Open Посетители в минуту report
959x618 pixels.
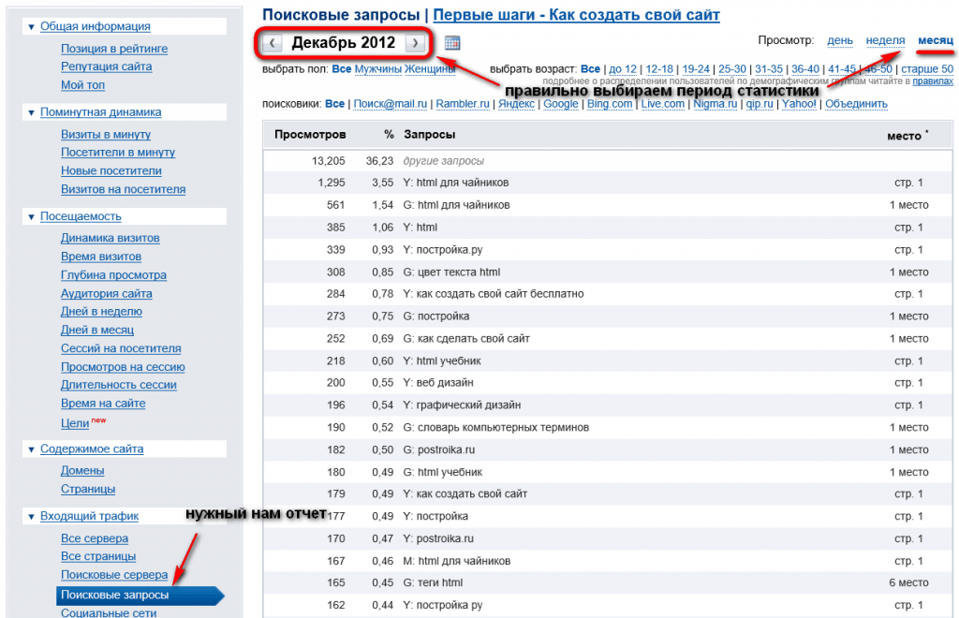118,153
